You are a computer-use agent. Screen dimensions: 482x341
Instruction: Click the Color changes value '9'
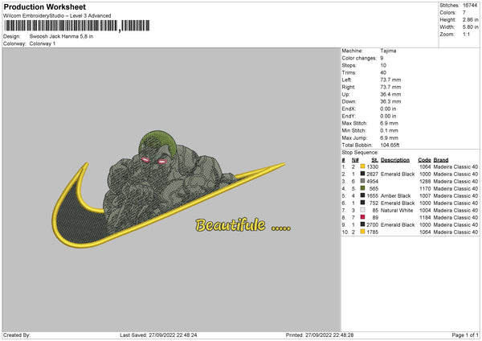(382, 58)
